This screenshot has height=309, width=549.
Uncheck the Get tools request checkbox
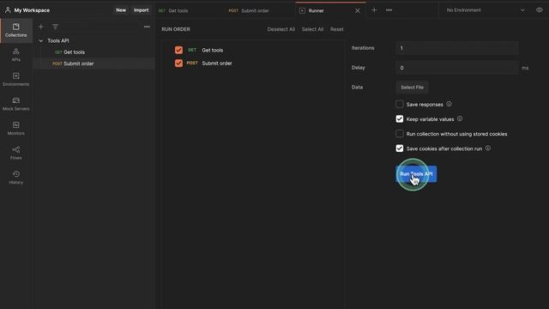[178, 50]
